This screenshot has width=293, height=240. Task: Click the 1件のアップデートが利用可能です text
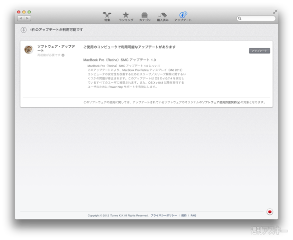(57, 30)
